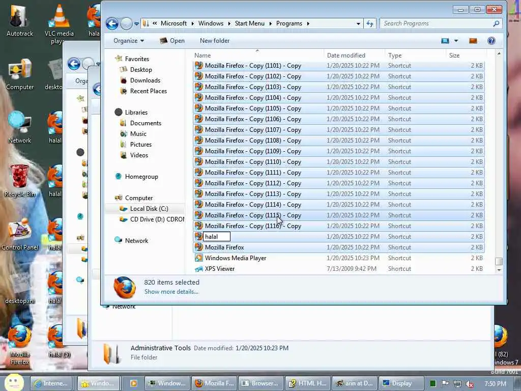This screenshot has width=521, height=391.
Task: Toggle the preview pane icon
Action: tap(473, 41)
